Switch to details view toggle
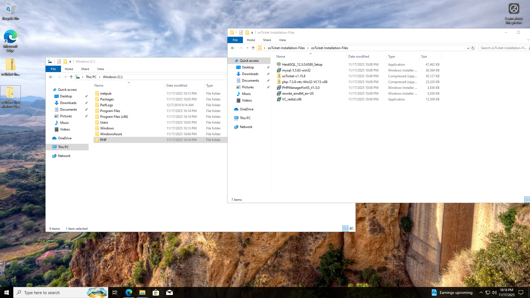The height and width of the screenshot is (298, 530). (x=345, y=228)
